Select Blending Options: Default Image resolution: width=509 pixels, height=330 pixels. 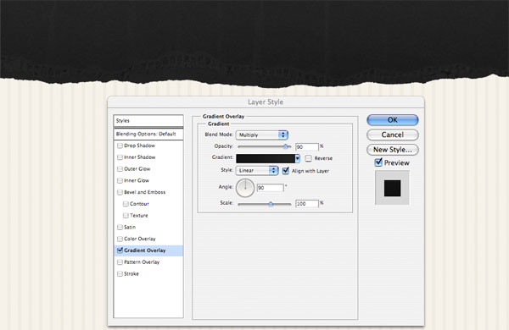point(148,134)
